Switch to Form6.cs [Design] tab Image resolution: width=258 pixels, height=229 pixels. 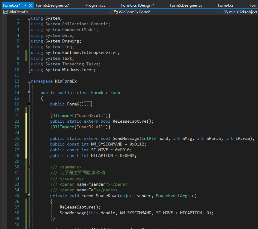pyautogui.click(x=137, y=5)
